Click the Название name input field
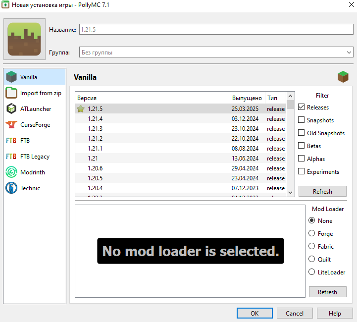This screenshot has height=322, width=357. (216, 29)
